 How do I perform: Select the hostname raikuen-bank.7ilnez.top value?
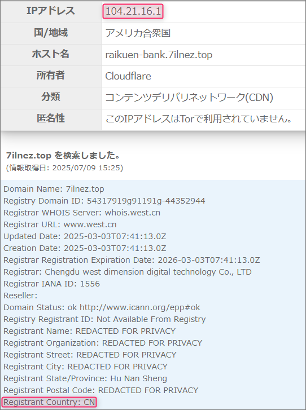pyautogui.click(x=159, y=55)
